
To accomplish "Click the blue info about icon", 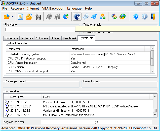I will [145, 17].
